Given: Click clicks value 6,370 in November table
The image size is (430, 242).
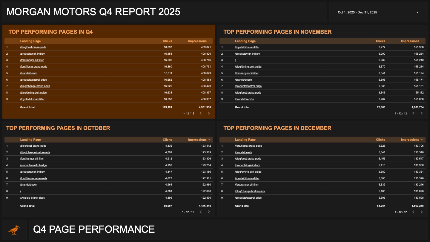Looking at the screenshot, I should [382, 67].
